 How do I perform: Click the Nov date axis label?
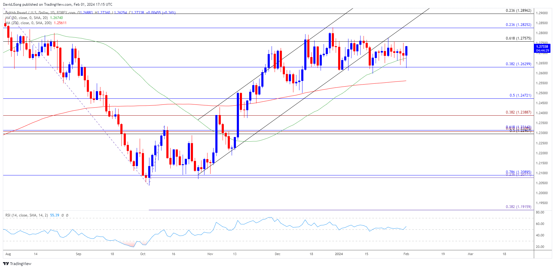tap(210, 254)
